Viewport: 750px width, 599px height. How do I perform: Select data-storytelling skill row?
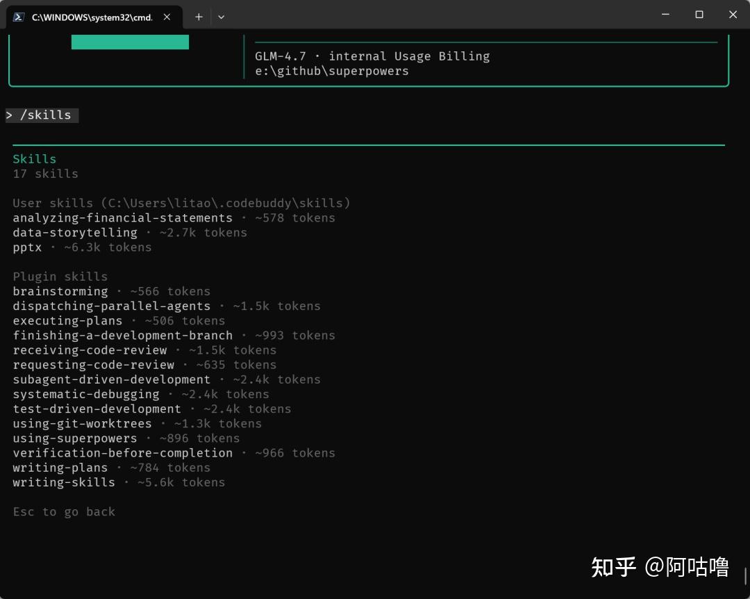(130, 233)
